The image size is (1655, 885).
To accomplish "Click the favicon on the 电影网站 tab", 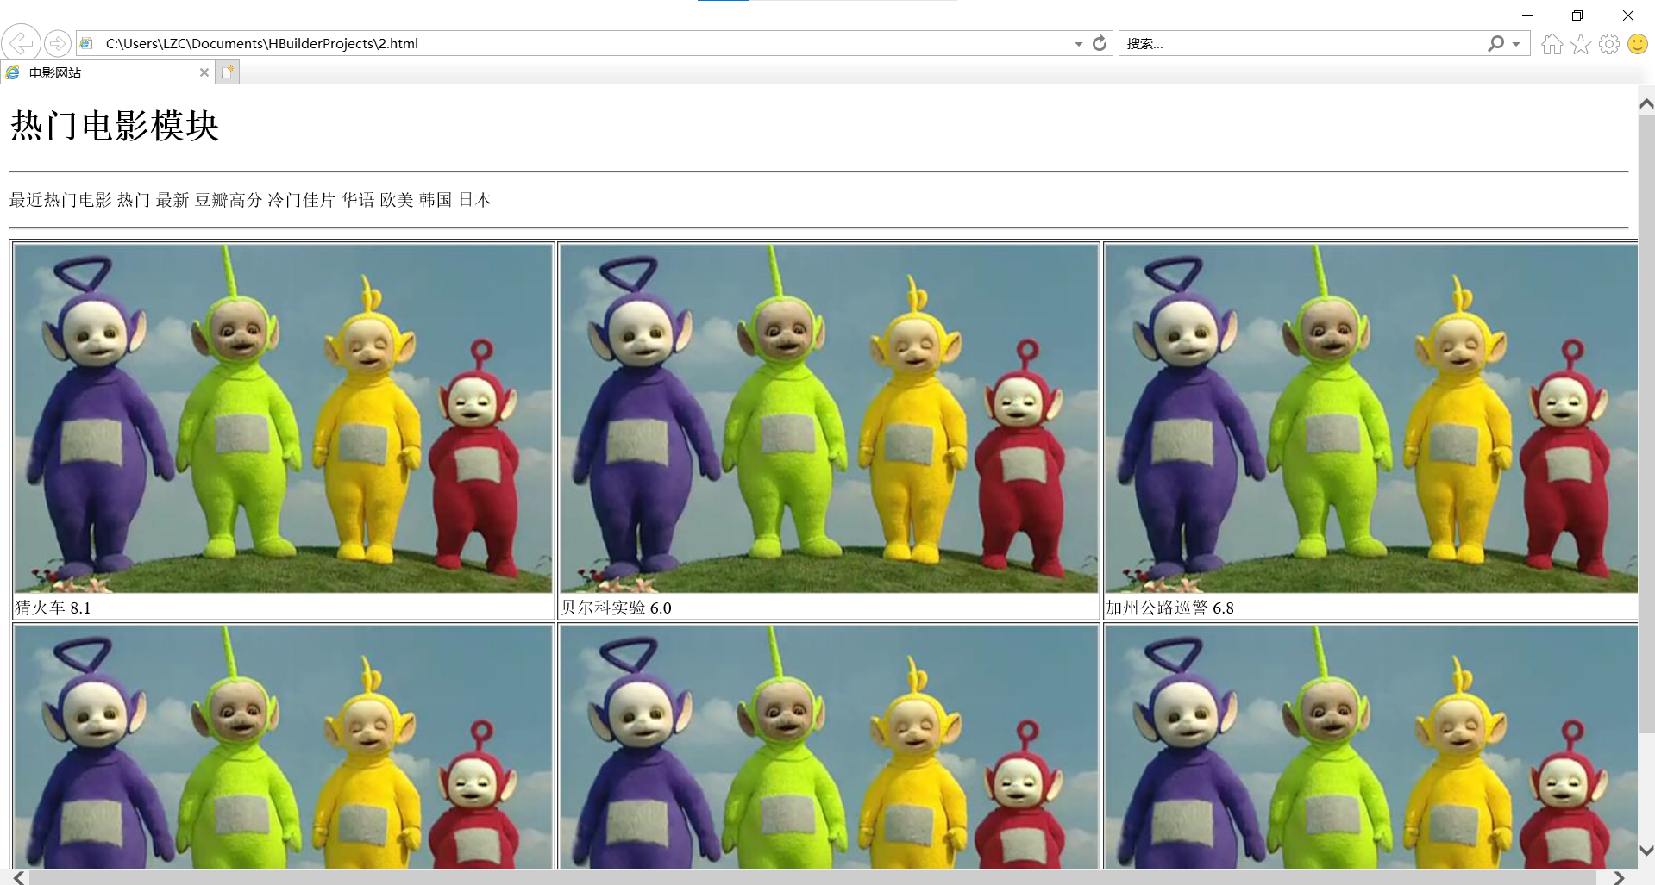I will coord(13,72).
